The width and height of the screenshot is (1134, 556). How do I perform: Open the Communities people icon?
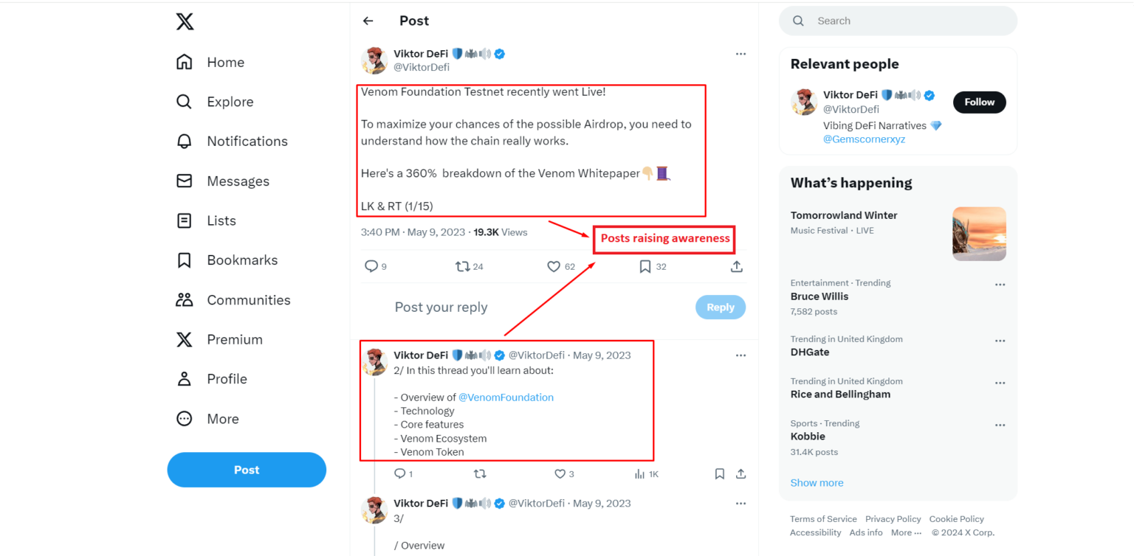click(x=184, y=299)
